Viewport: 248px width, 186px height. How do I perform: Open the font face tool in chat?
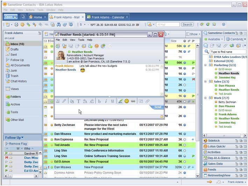(x=78, y=101)
